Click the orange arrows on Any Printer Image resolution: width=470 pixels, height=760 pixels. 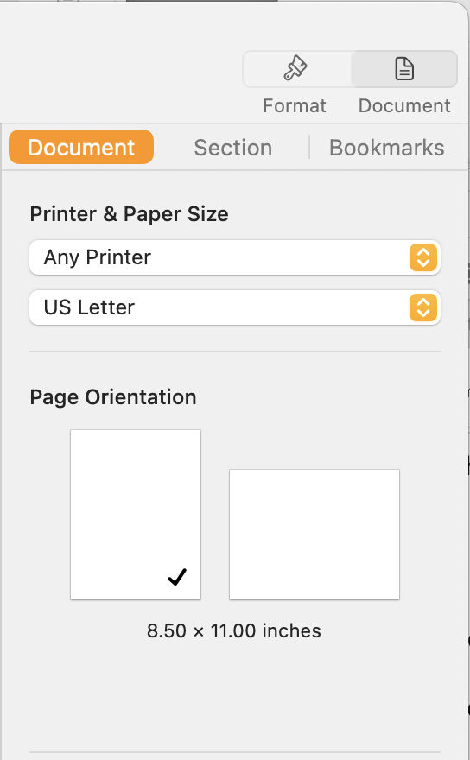pyautogui.click(x=423, y=257)
